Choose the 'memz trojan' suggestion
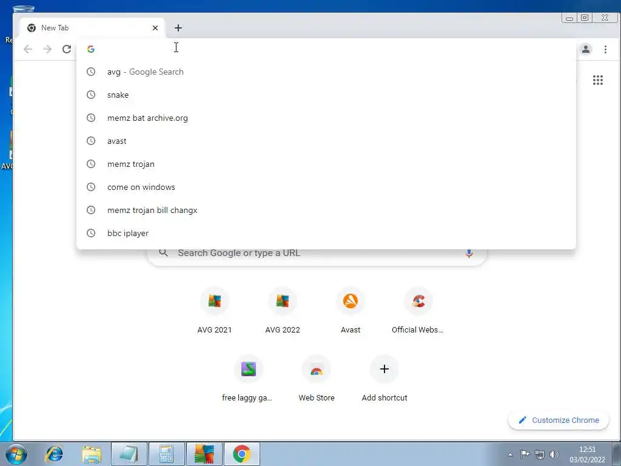621x466 pixels. point(326,164)
